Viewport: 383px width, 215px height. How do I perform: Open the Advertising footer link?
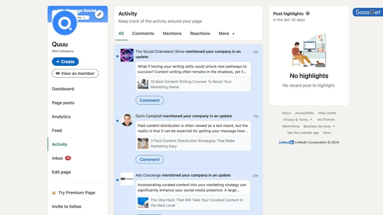coord(290,126)
